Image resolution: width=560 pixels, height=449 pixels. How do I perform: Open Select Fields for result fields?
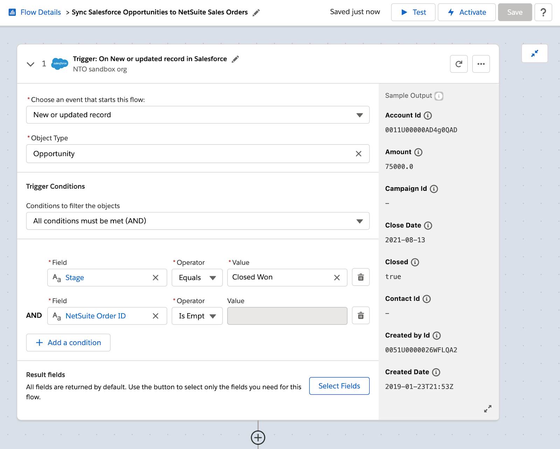click(x=339, y=386)
